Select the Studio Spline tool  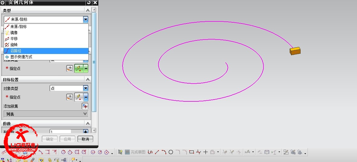[199, 152]
